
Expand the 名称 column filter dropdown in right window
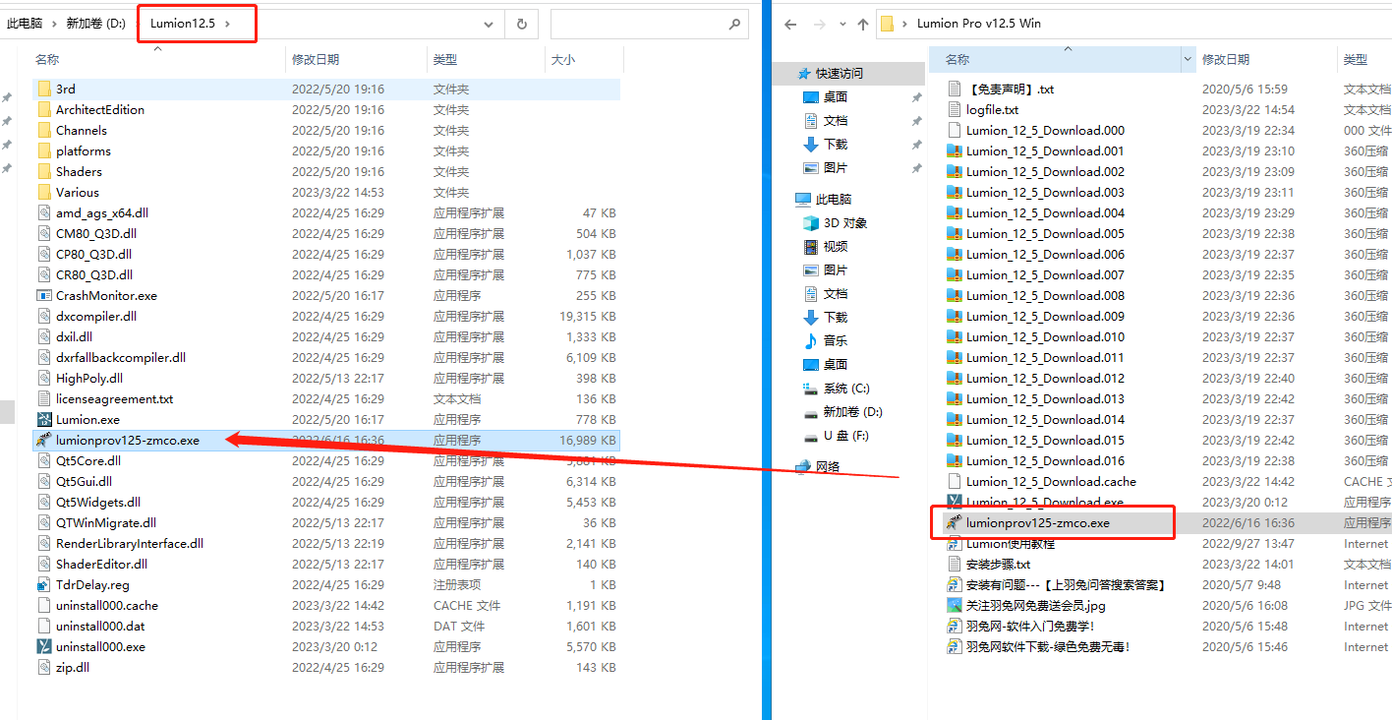click(1188, 60)
